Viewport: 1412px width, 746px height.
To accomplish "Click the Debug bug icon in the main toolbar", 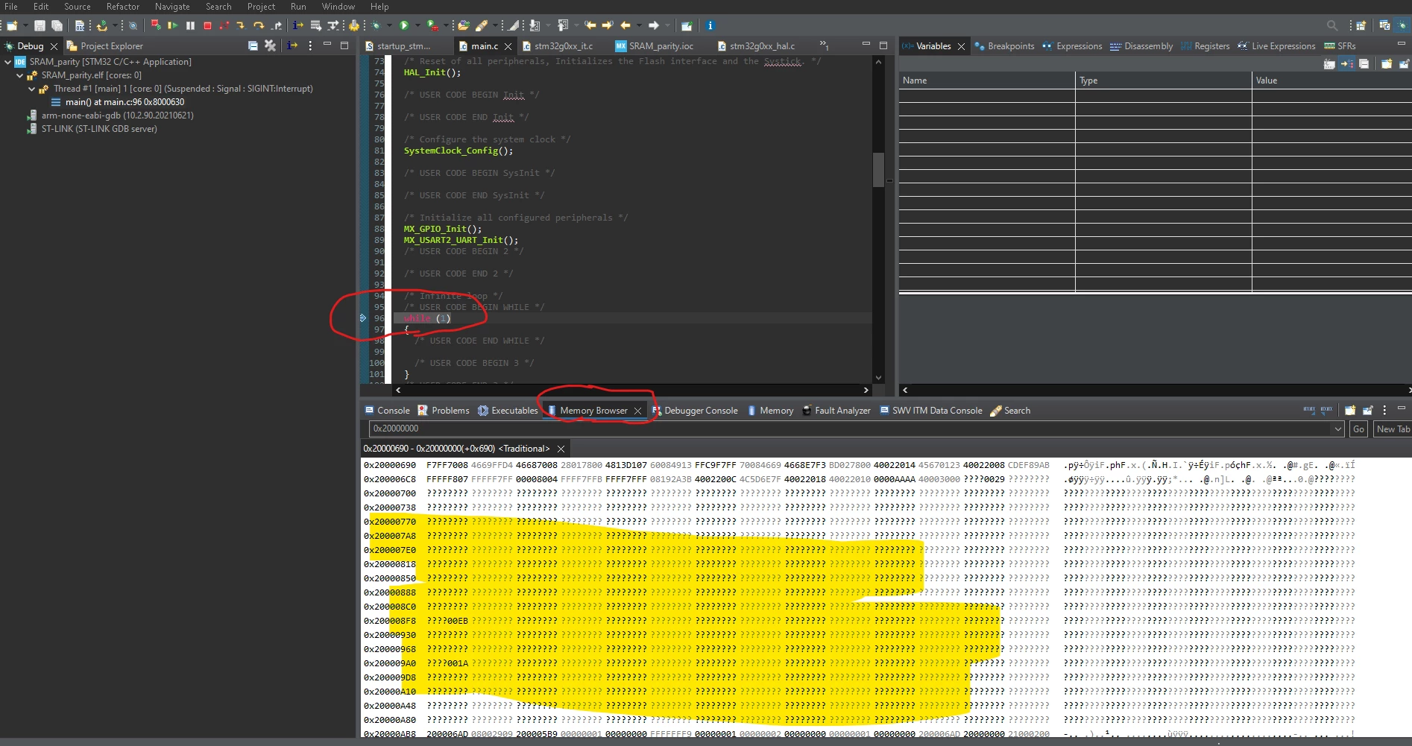I will [377, 25].
